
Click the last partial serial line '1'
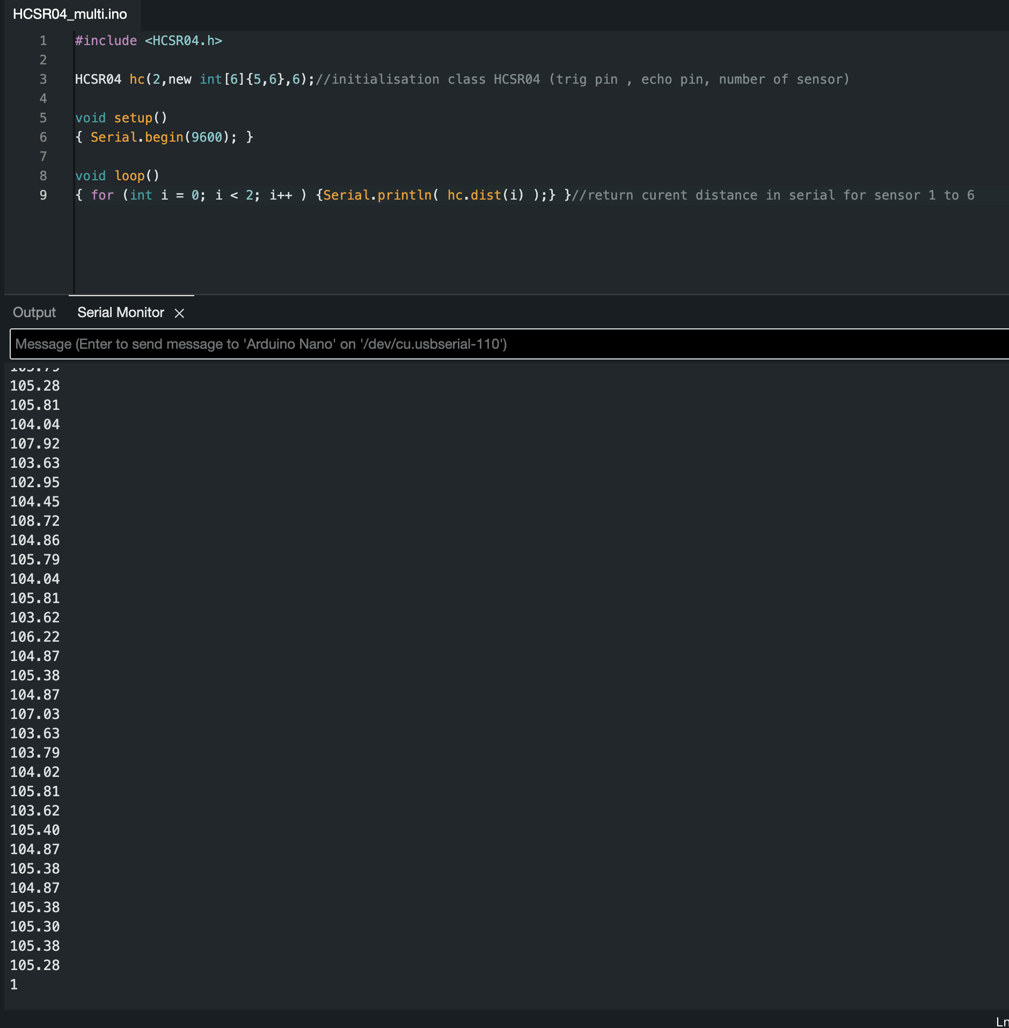pyautogui.click(x=14, y=985)
